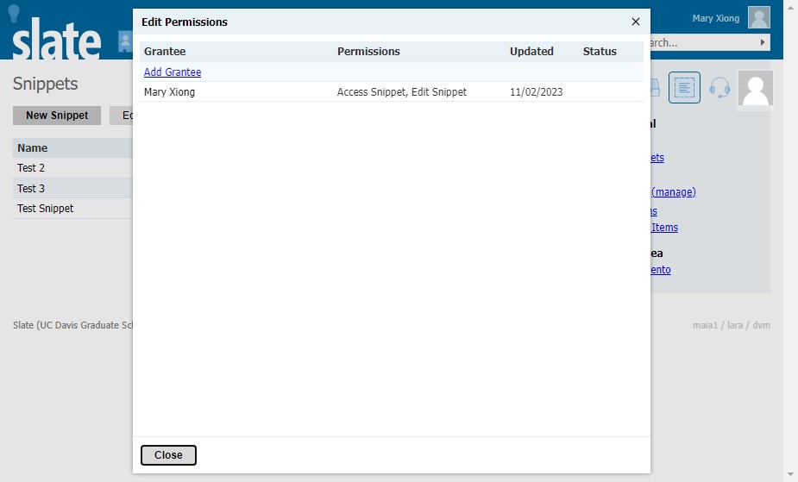Open the (manage) link in sidebar
This screenshot has width=798, height=482.
[673, 192]
